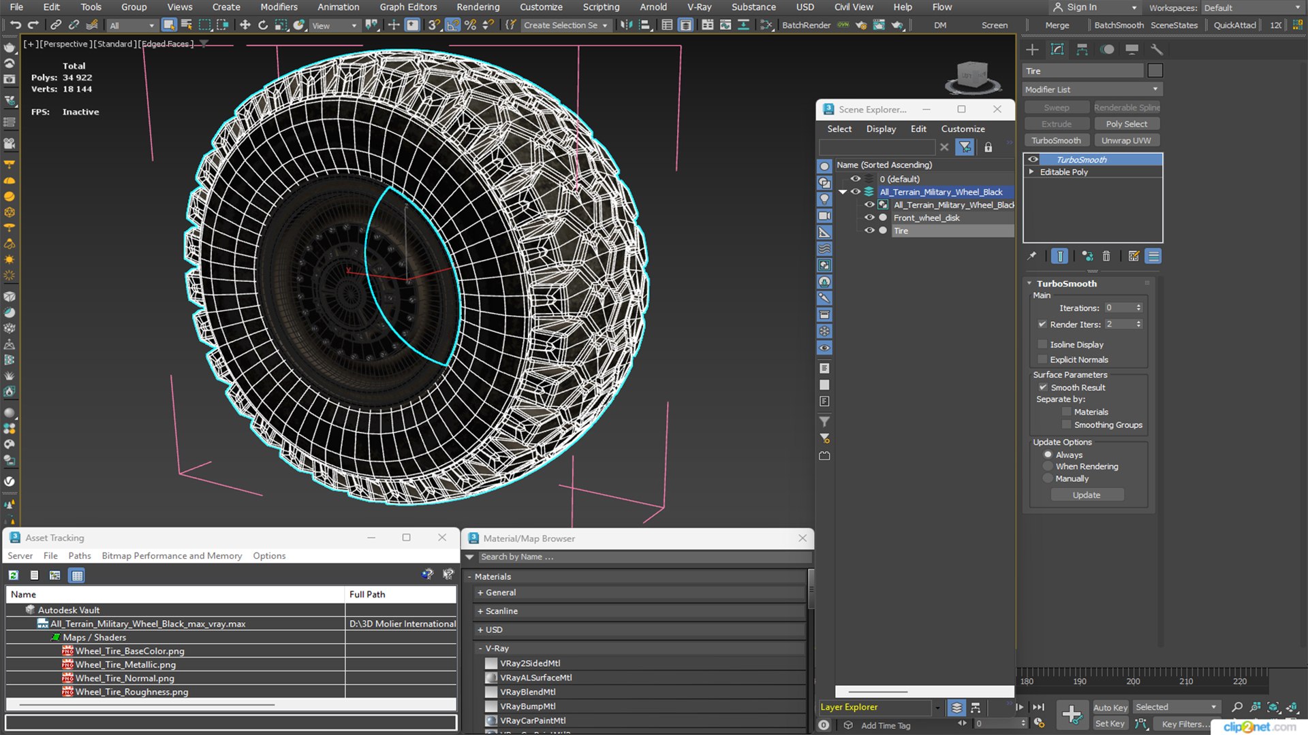The image size is (1308, 735).
Task: Select the Rotate tool icon
Action: (263, 25)
